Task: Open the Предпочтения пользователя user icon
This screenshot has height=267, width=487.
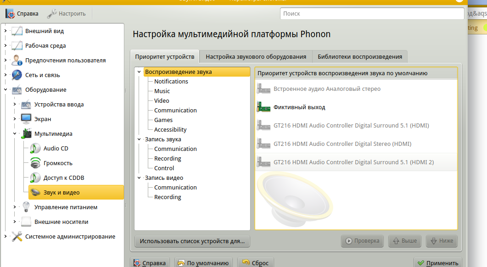Action: pyautogui.click(x=17, y=60)
